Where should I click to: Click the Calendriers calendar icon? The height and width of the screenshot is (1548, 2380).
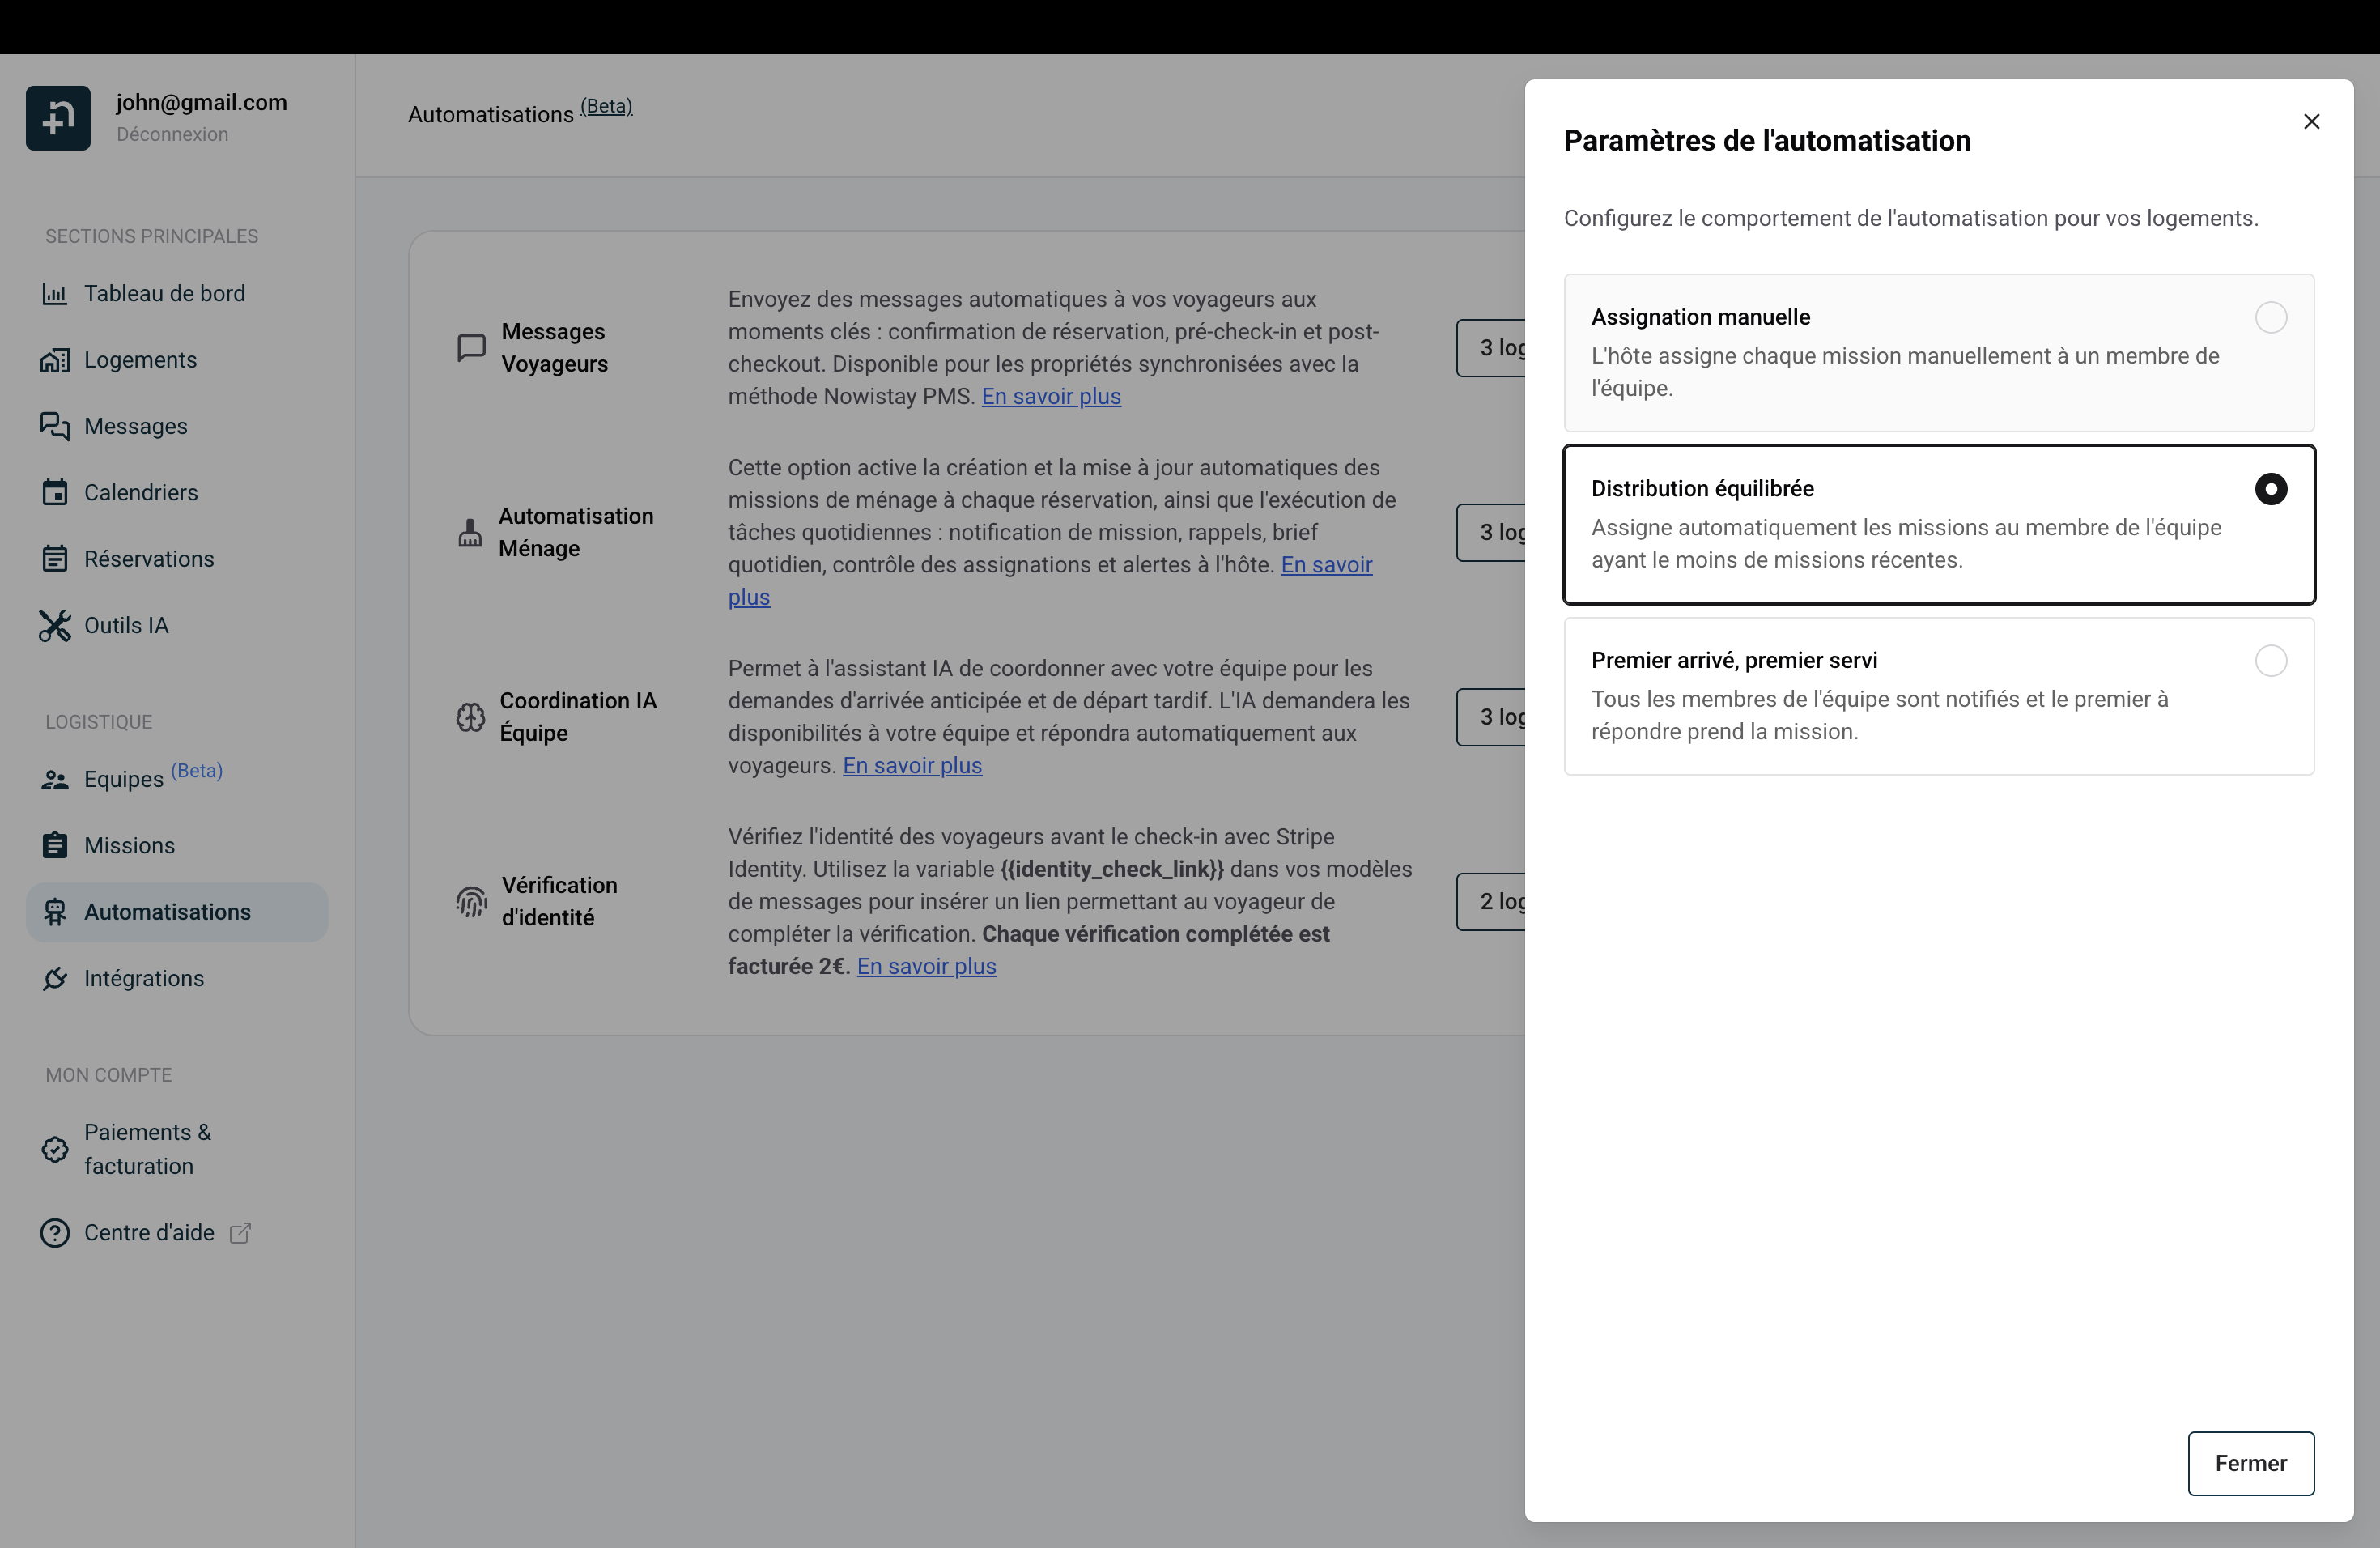click(x=55, y=492)
